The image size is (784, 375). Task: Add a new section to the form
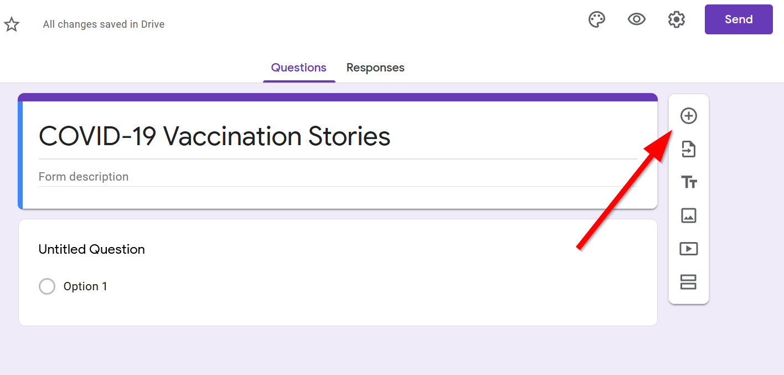pyautogui.click(x=688, y=282)
